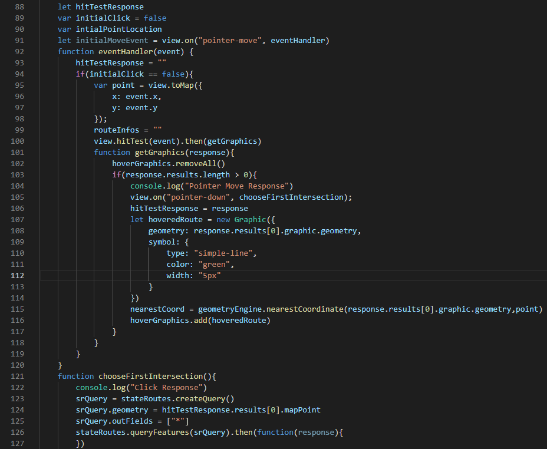The image size is (547, 449).
Task: Click 'hitTestResponse = response' assignment
Action: click(189, 209)
